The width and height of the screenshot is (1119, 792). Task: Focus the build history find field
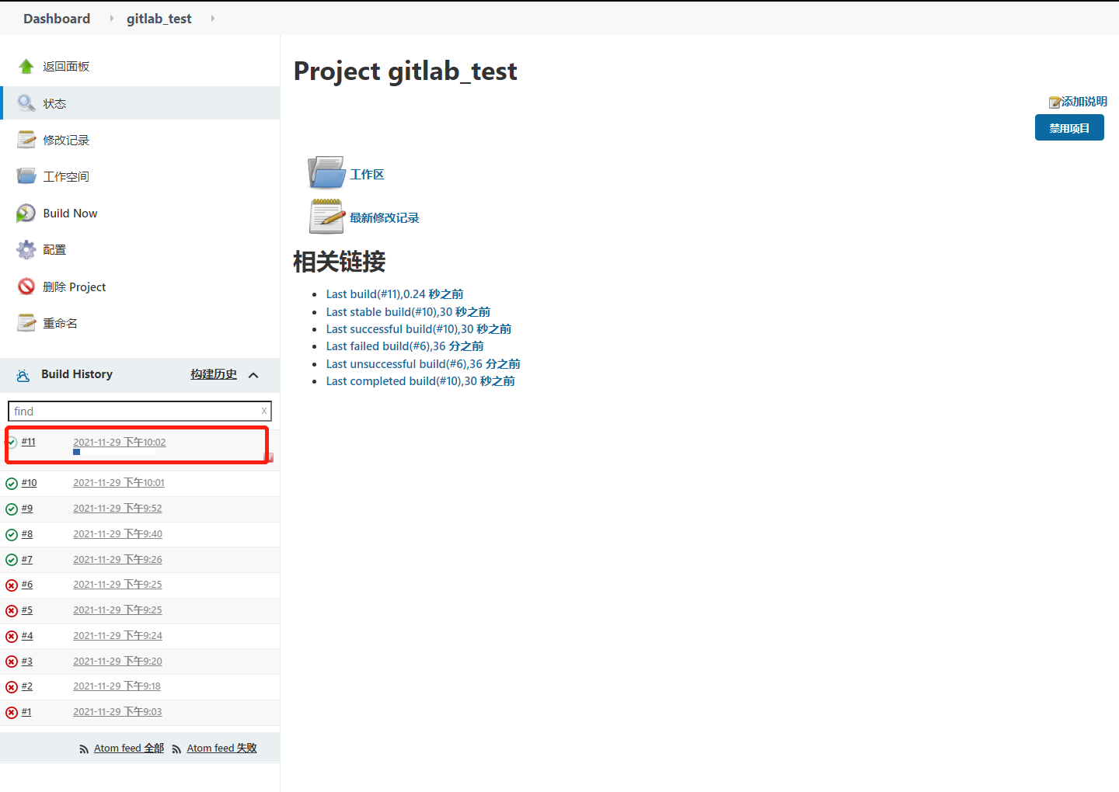click(140, 412)
